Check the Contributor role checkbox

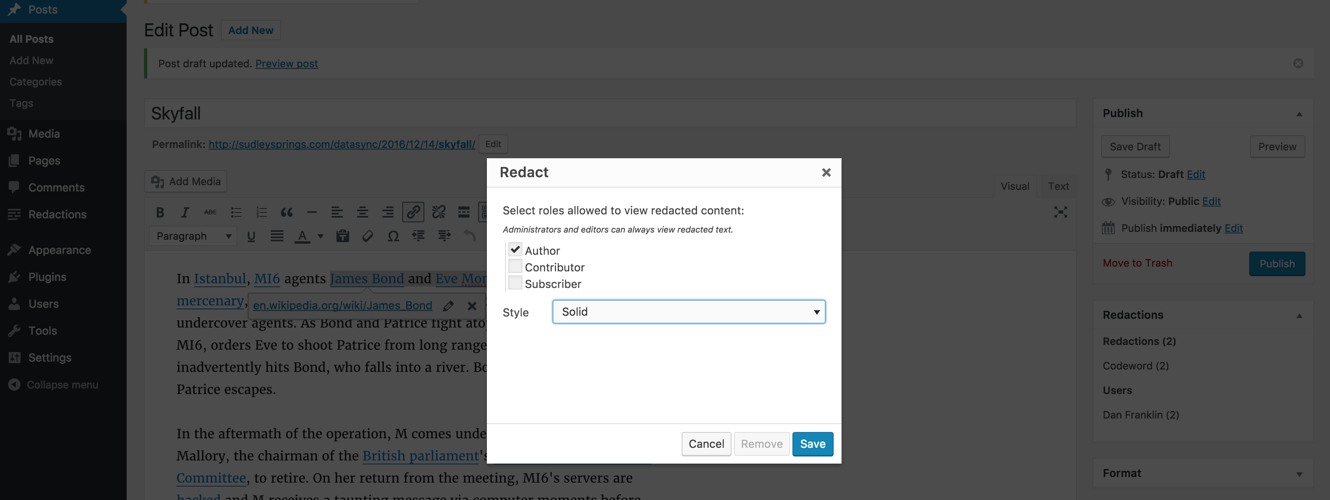[x=515, y=266]
